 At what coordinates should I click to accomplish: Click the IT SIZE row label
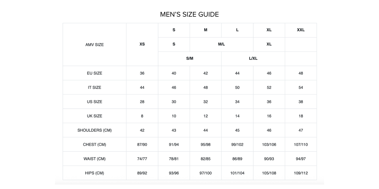[x=94, y=88]
